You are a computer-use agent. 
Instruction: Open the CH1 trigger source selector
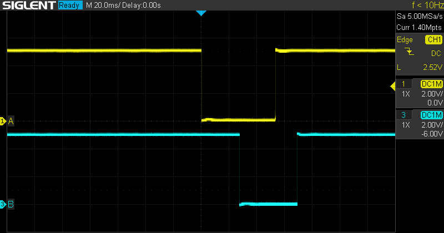[433, 40]
